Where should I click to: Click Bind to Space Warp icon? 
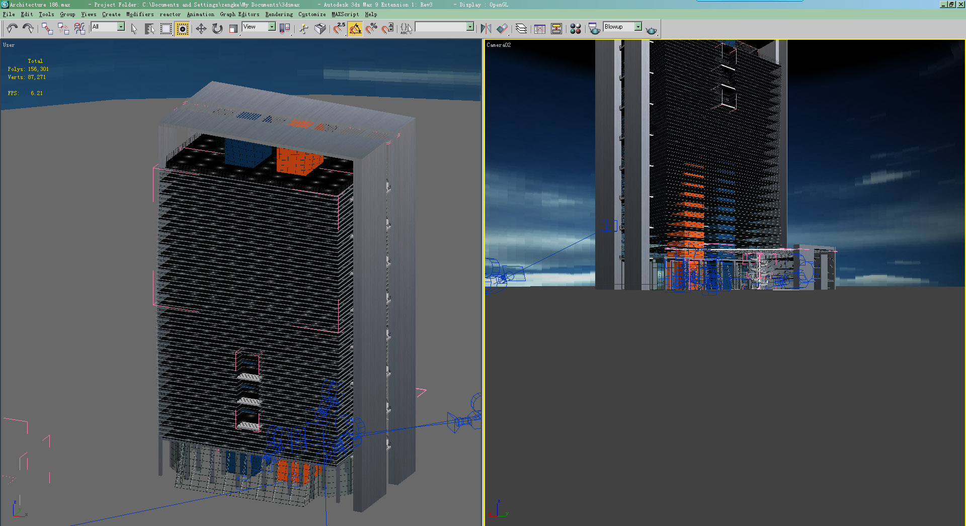(79, 28)
